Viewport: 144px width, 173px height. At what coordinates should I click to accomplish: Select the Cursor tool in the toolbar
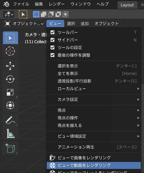tap(10, 51)
